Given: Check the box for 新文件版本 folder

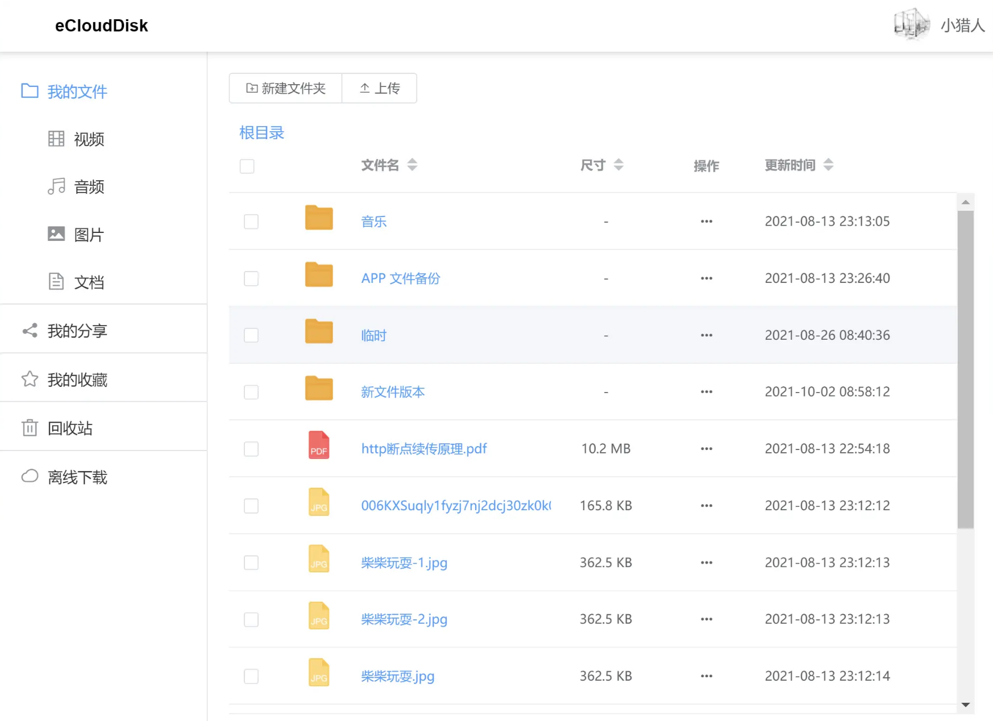Looking at the screenshot, I should point(251,392).
